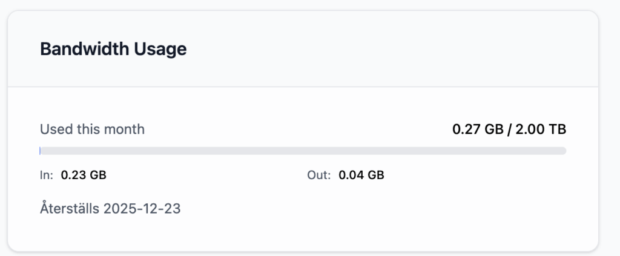Screen dimensions: 620x256
Task: Click the blue filled start of progress bar
Action: point(41,151)
